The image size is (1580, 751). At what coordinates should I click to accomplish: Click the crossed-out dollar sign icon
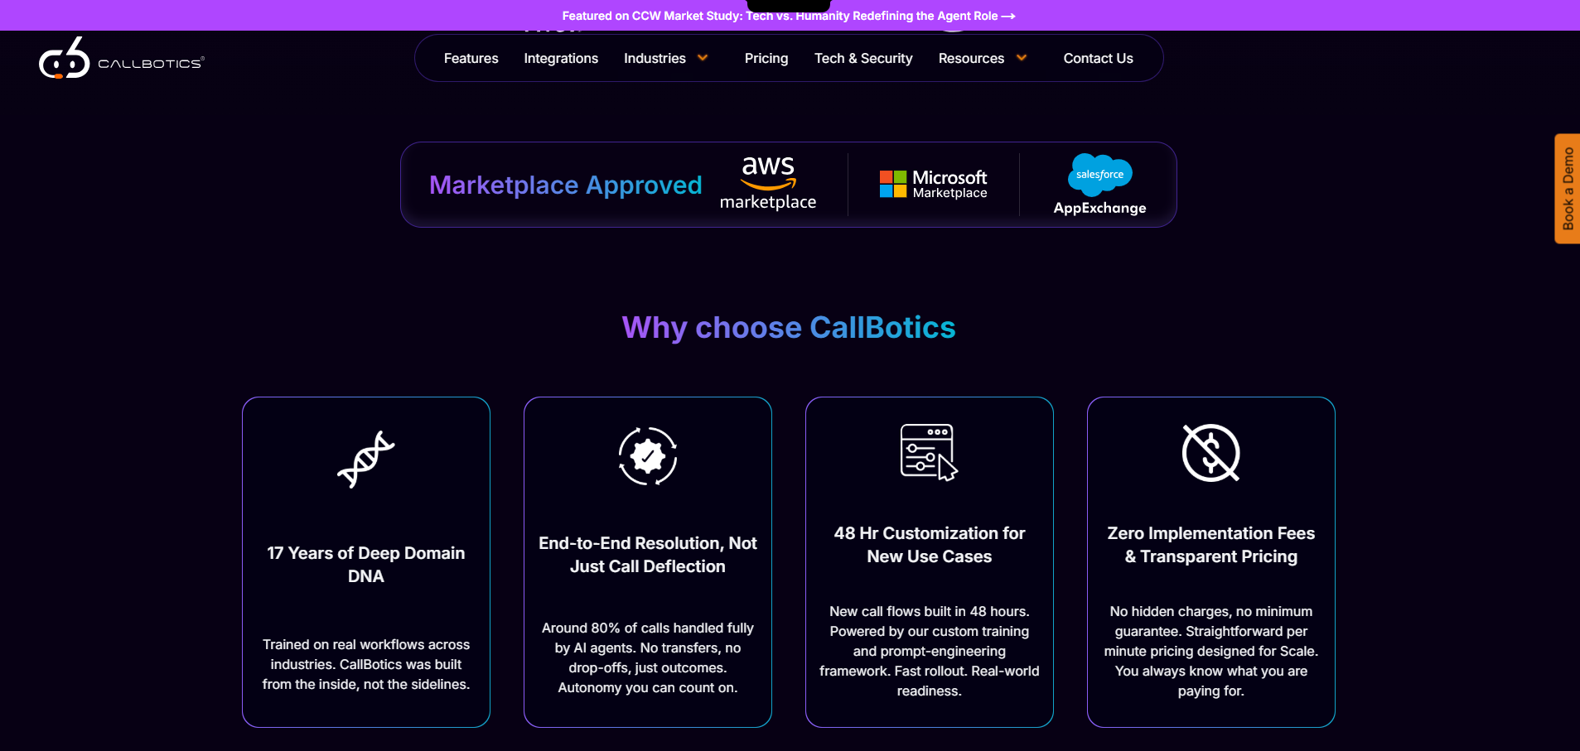pos(1210,453)
